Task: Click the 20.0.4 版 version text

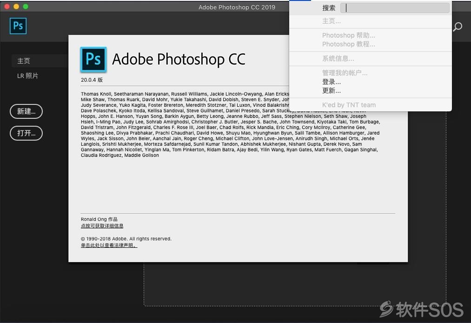Action: (x=92, y=80)
